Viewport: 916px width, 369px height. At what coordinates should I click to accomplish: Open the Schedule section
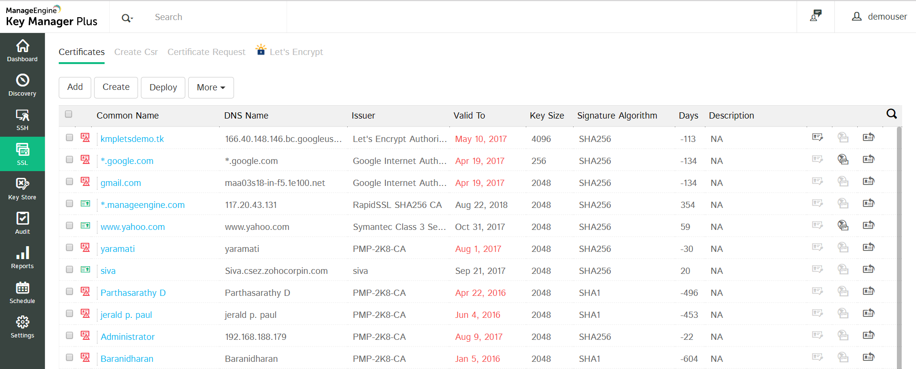click(x=22, y=293)
